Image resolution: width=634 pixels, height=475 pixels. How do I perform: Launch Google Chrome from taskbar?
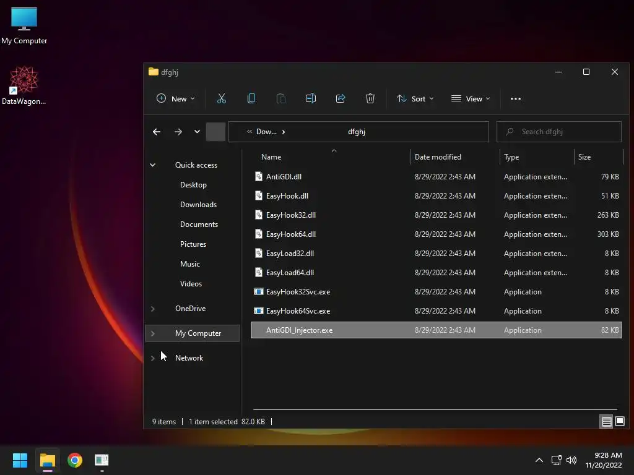pyautogui.click(x=75, y=460)
